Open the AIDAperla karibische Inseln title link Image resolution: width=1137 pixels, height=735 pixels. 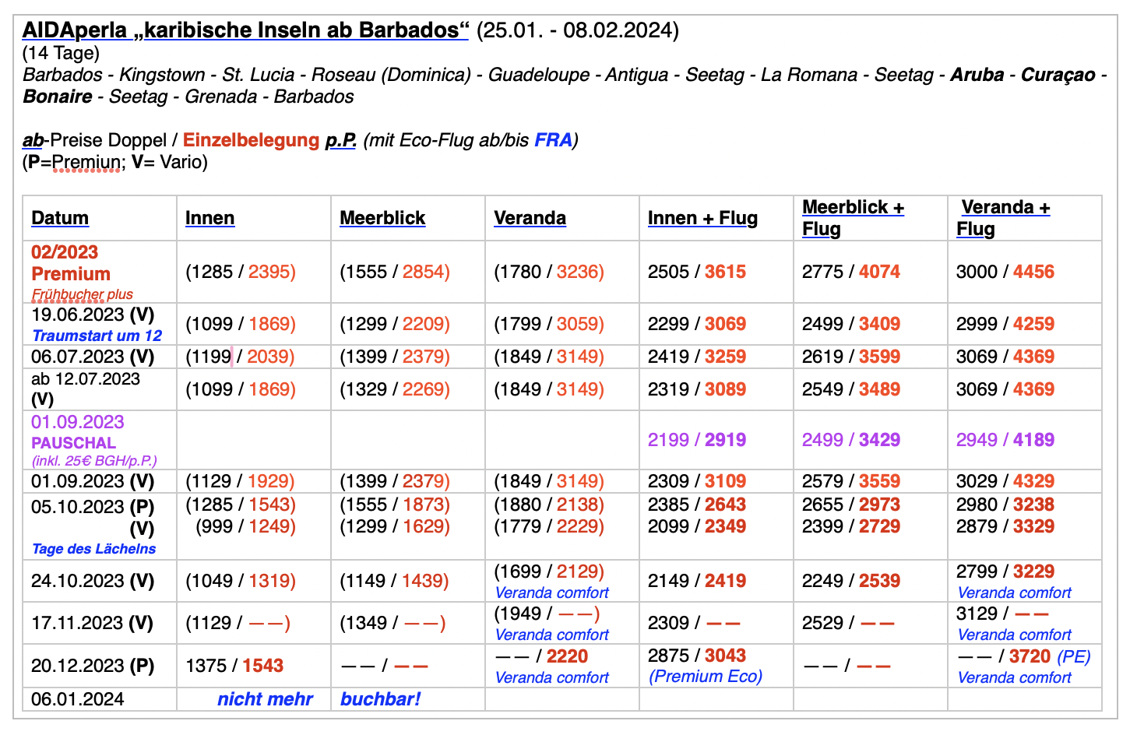[x=245, y=30]
